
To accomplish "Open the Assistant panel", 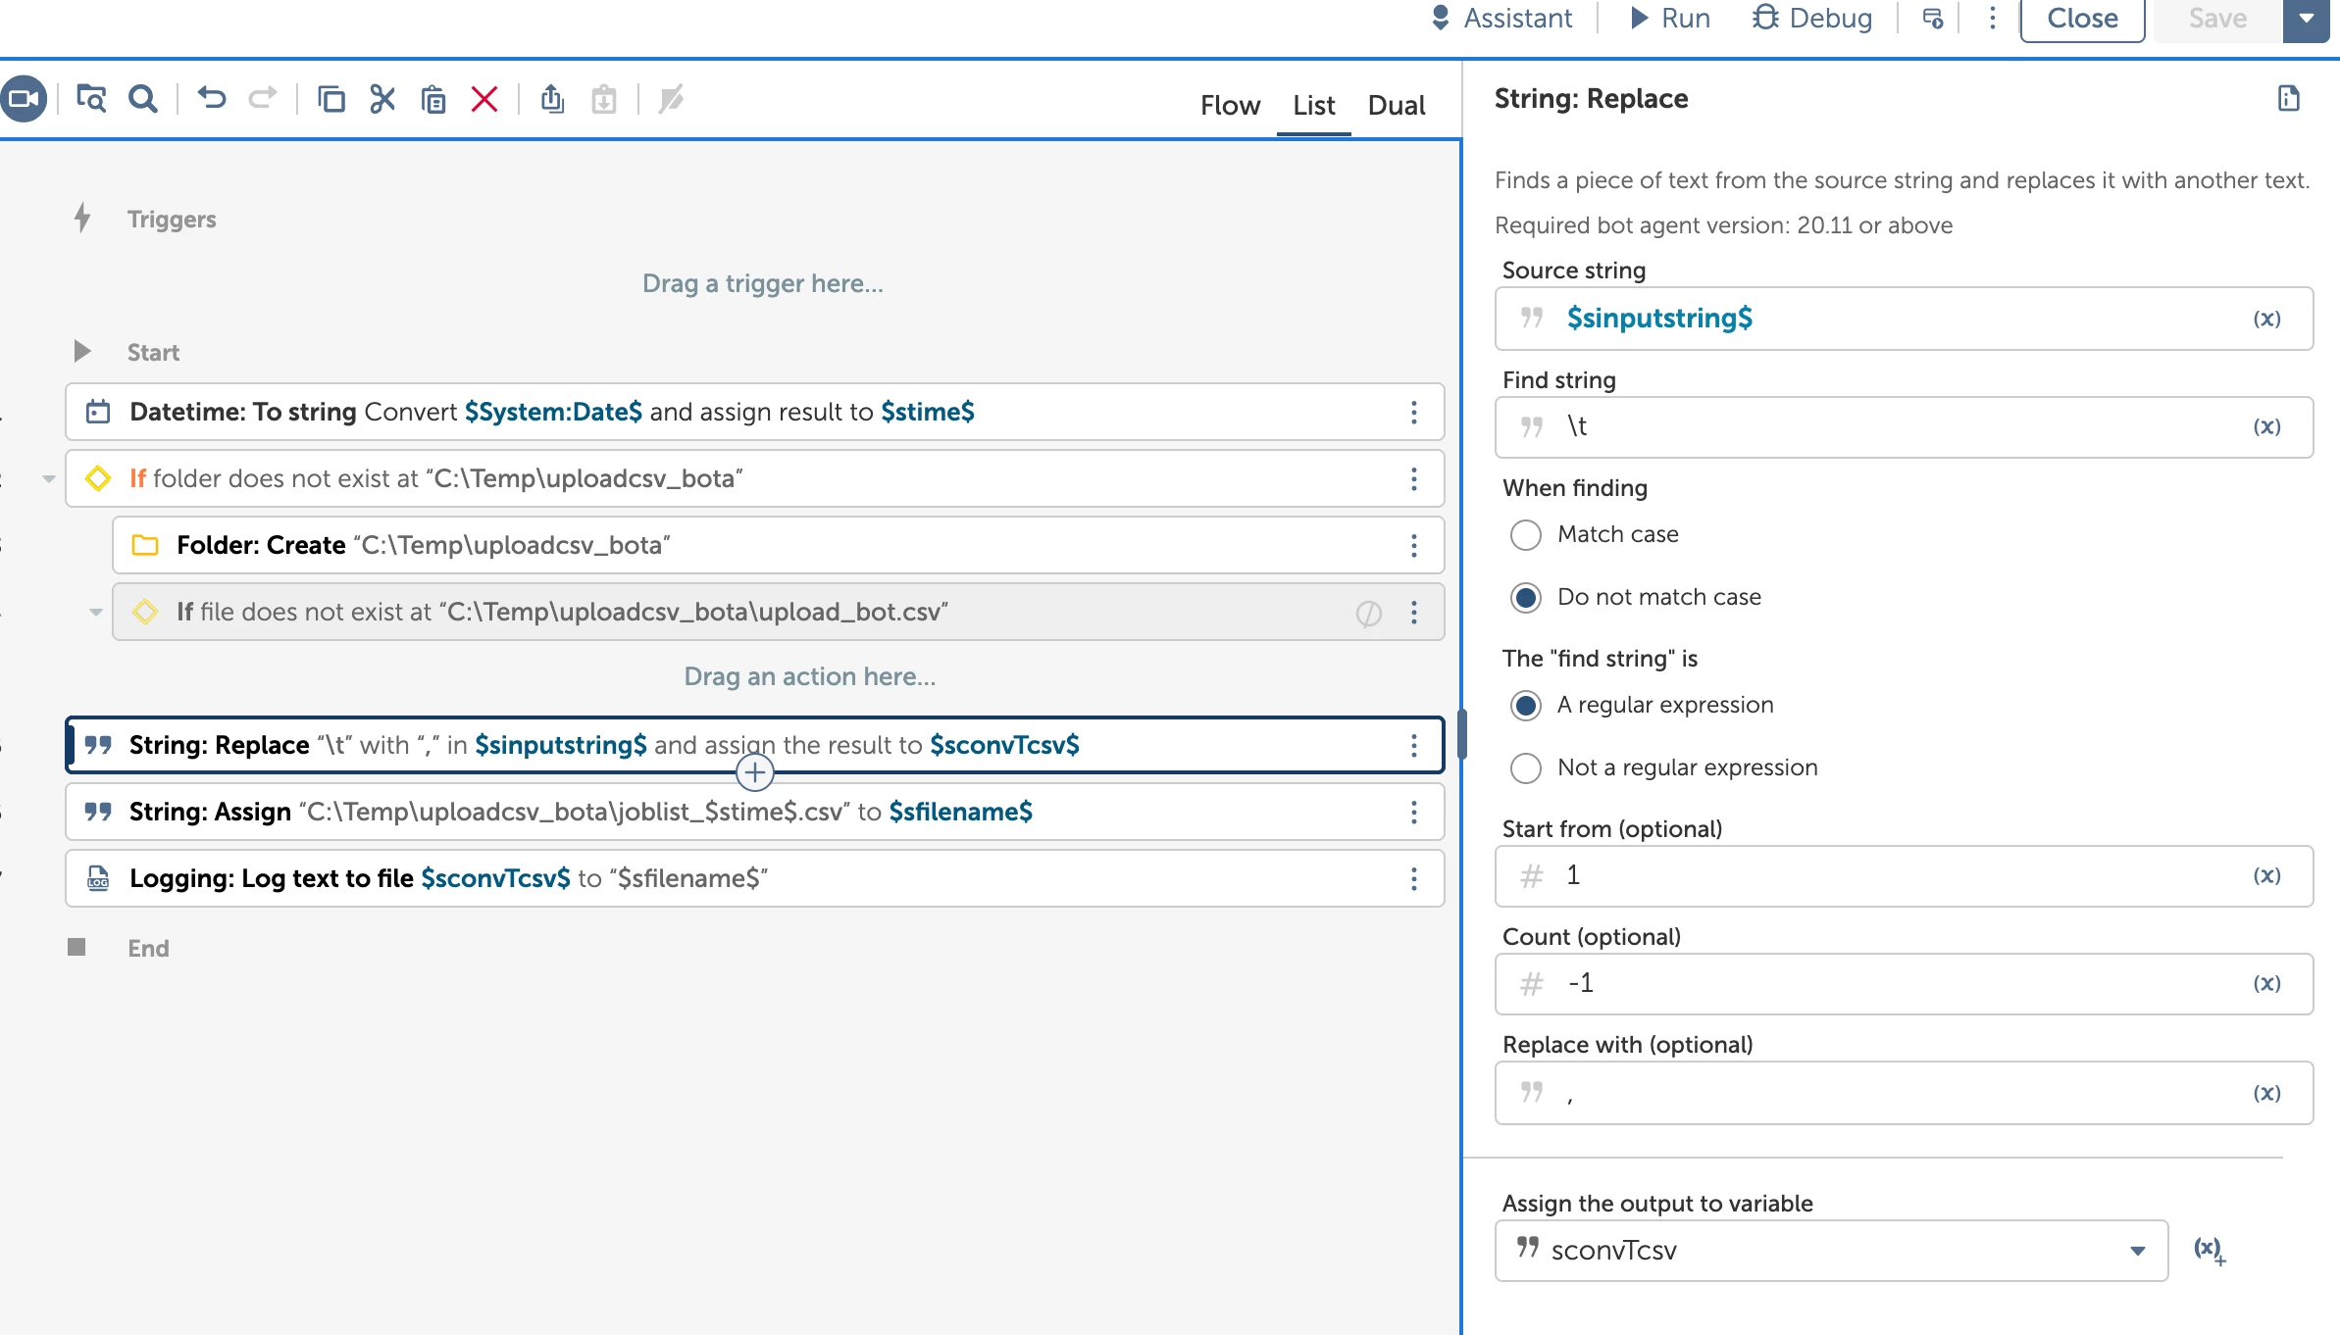I will click(x=1501, y=19).
